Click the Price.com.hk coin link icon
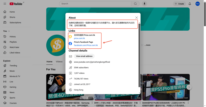 [70, 37]
